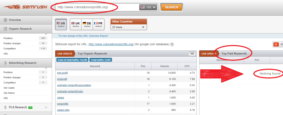Viewport: 283px width, 115px height.
Task: Open 'colorado nonprofit jobs' keyword link
Action: [x=70, y=91]
